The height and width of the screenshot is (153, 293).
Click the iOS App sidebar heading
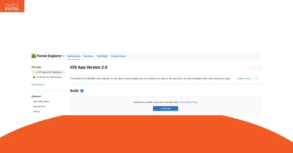click(x=36, y=67)
